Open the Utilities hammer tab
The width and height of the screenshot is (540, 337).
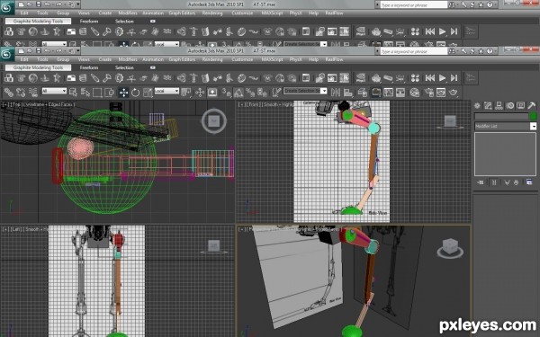click(x=531, y=105)
